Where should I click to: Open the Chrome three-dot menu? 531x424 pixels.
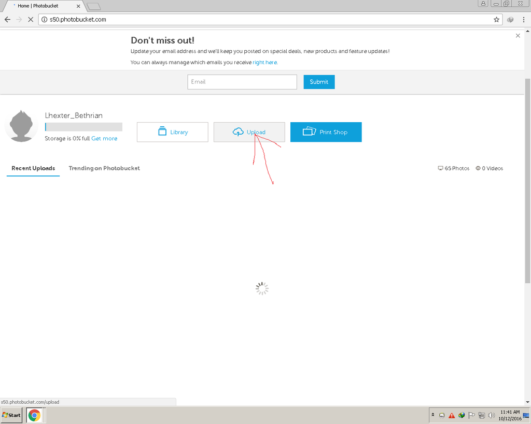click(x=524, y=20)
